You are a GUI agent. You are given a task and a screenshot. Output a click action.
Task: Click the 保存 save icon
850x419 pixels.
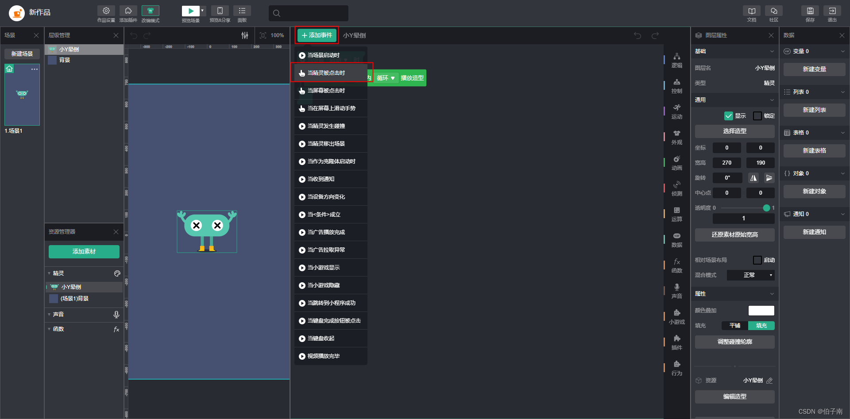point(810,11)
